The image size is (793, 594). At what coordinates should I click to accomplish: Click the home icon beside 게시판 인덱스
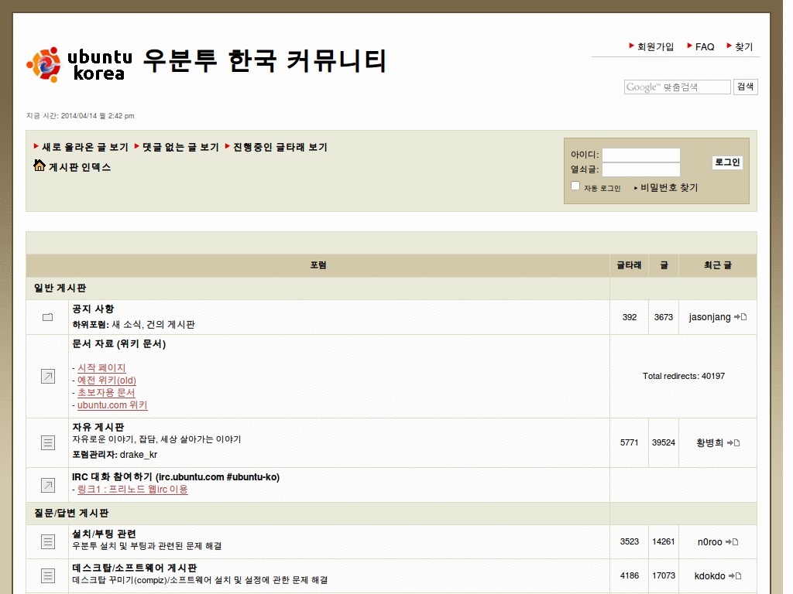[x=39, y=166]
